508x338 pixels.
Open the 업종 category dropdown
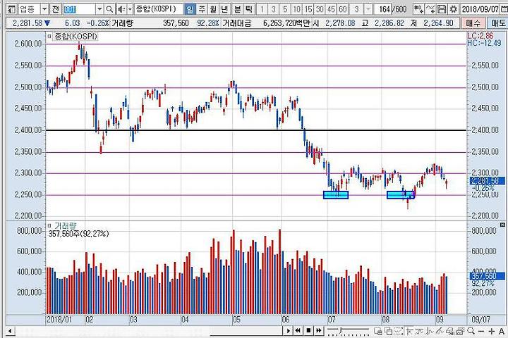pyautogui.click(x=44, y=9)
